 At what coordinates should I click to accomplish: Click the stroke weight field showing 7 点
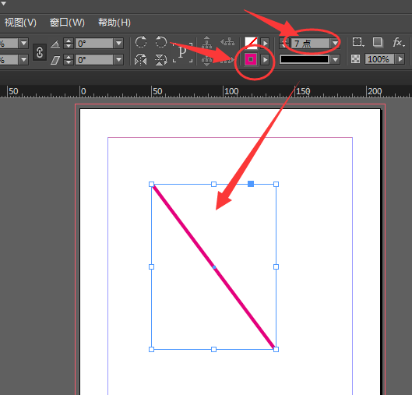[x=310, y=44]
